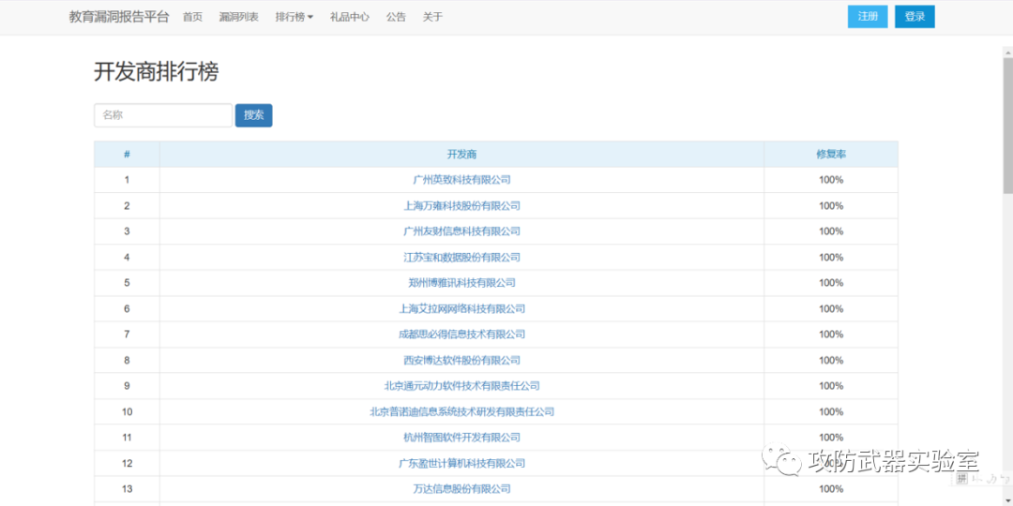Click 100% repair rate for 广州友财信息
This screenshot has width=1013, height=506.
point(831,231)
